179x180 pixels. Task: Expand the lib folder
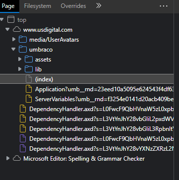click(x=20, y=69)
